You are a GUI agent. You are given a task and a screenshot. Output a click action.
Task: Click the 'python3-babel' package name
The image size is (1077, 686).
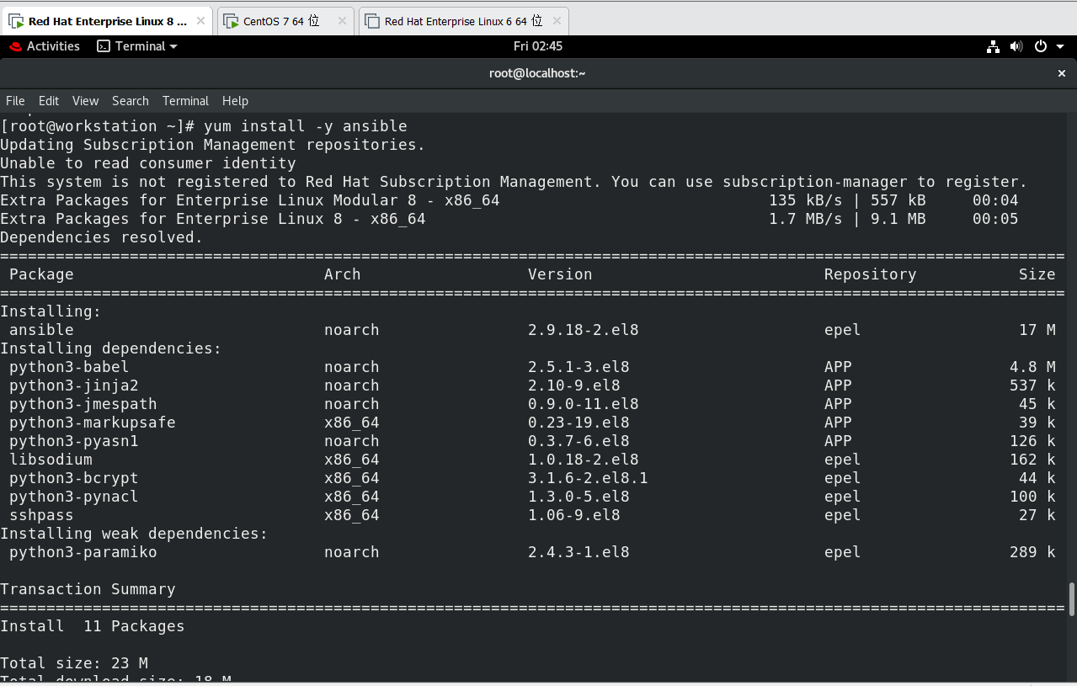[x=69, y=367]
